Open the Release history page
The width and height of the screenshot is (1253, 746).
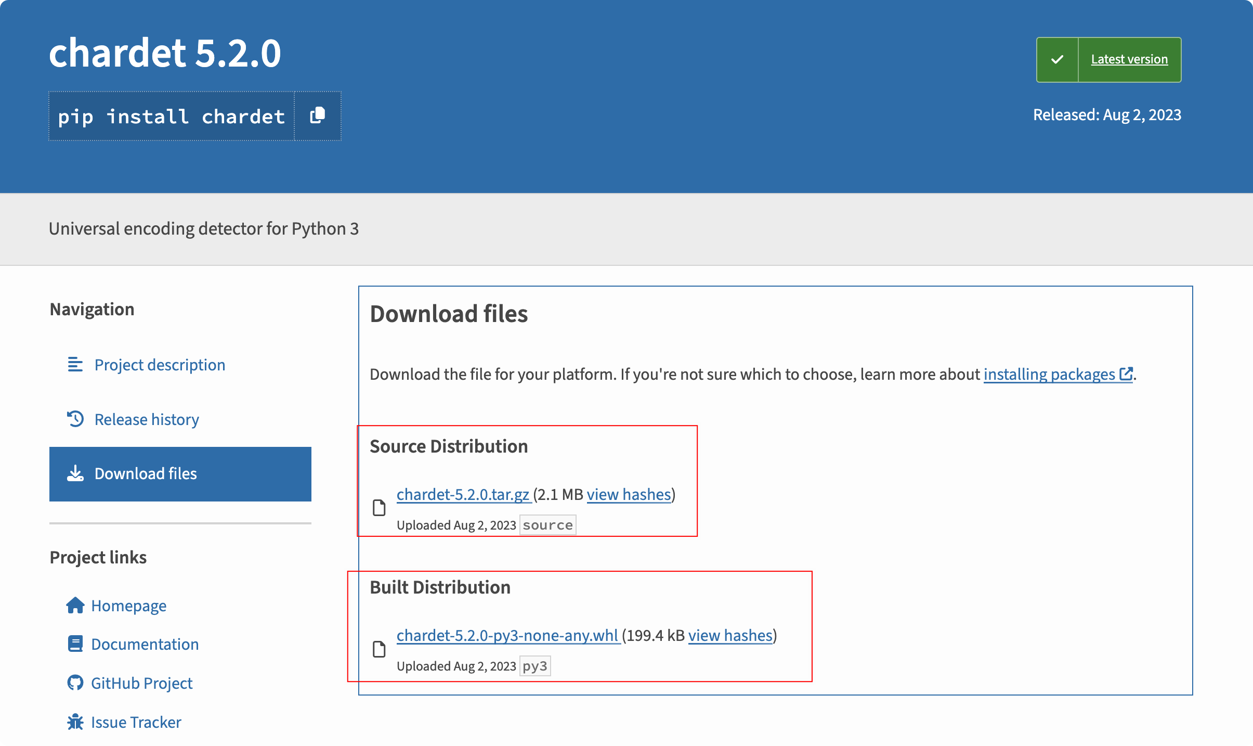point(146,418)
